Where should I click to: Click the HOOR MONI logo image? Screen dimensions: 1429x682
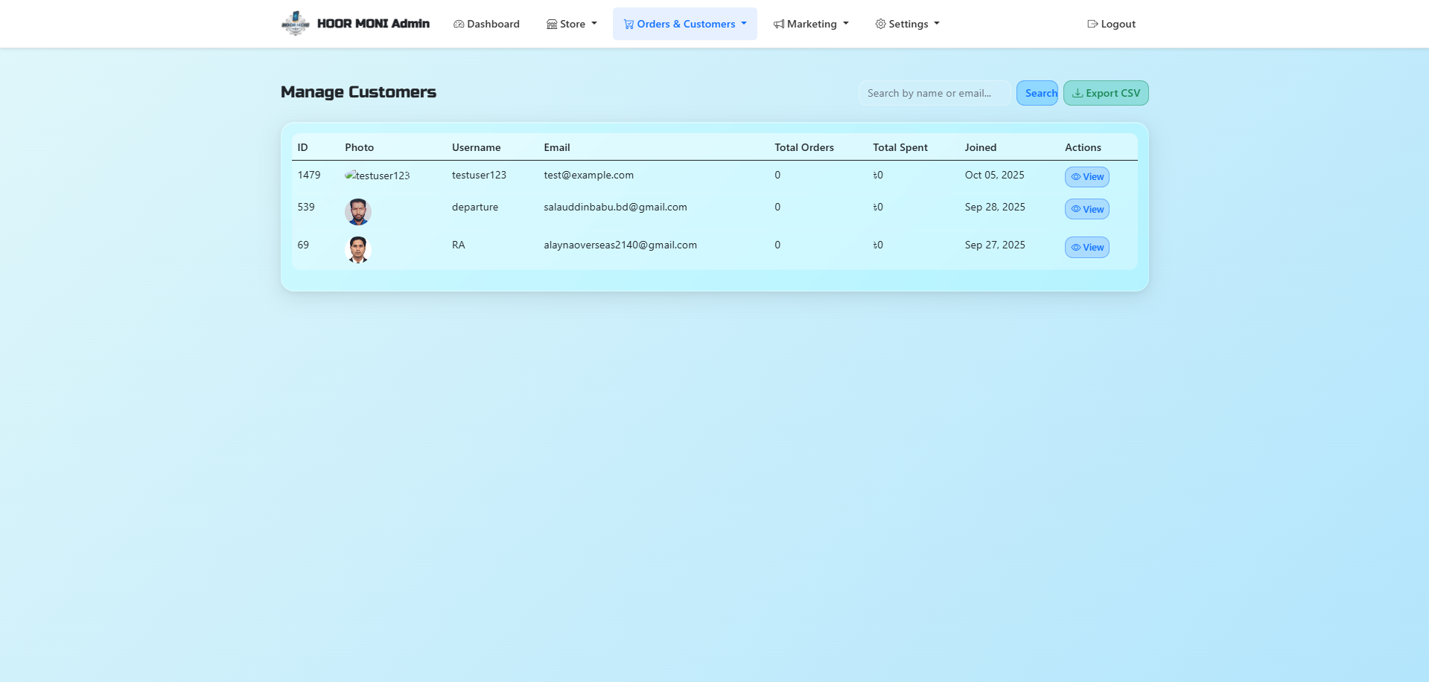tap(295, 24)
